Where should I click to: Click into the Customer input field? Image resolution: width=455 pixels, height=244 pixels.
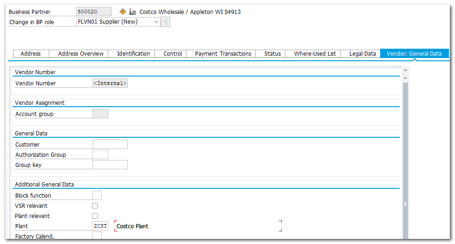pos(110,144)
